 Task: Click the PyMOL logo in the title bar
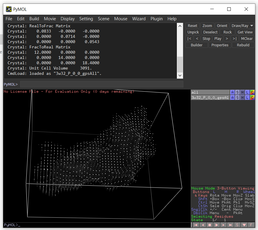click(8, 9)
